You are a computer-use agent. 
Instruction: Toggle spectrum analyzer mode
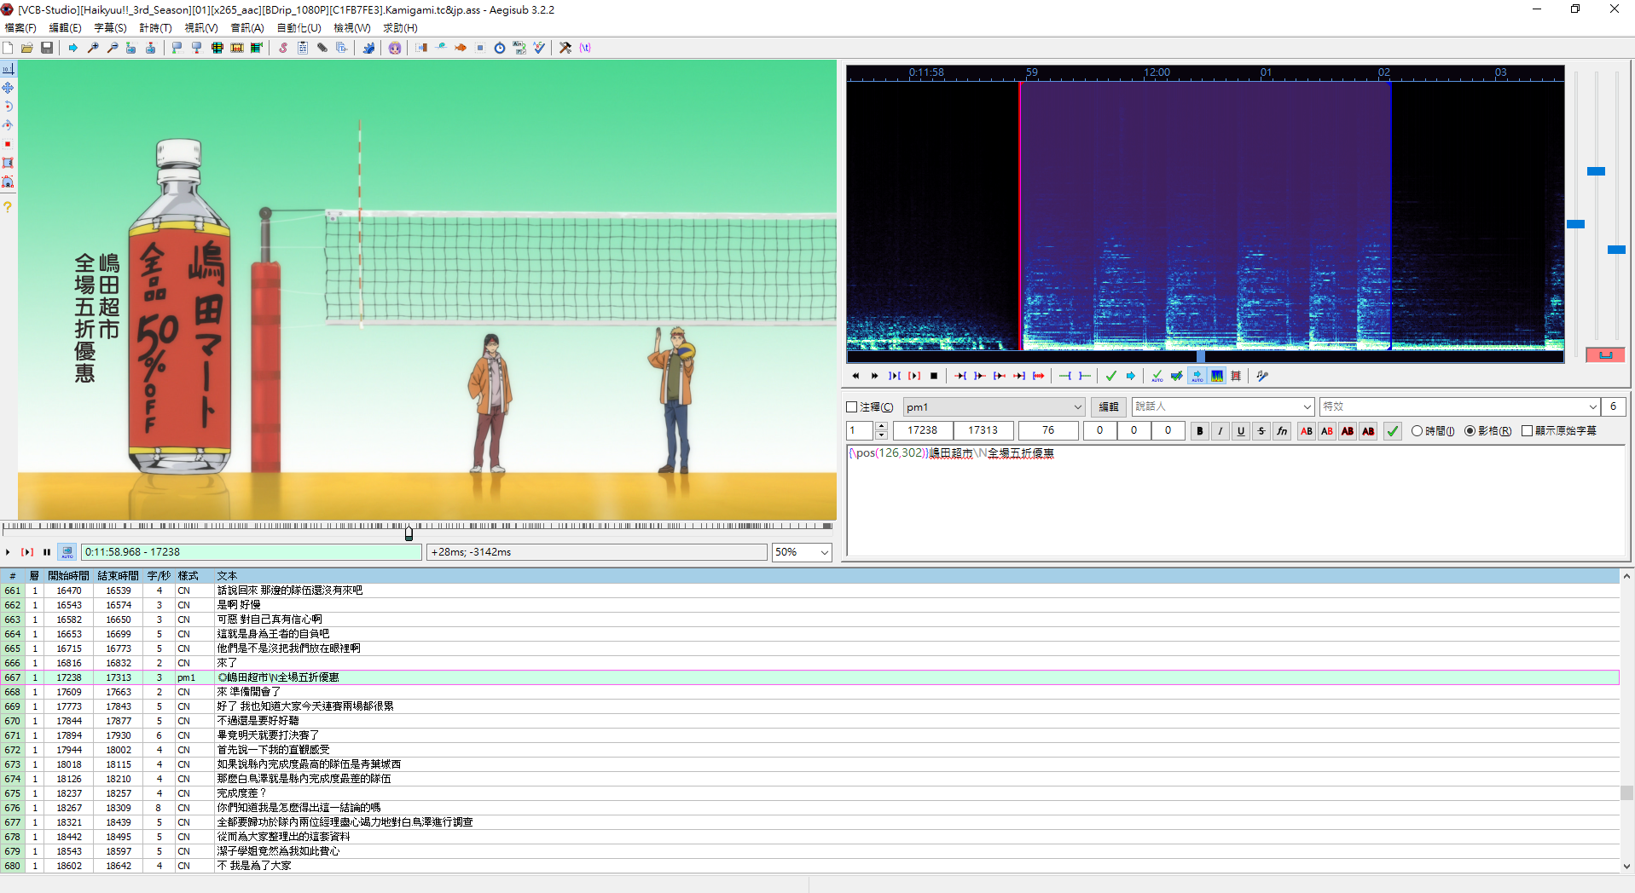click(x=1217, y=376)
